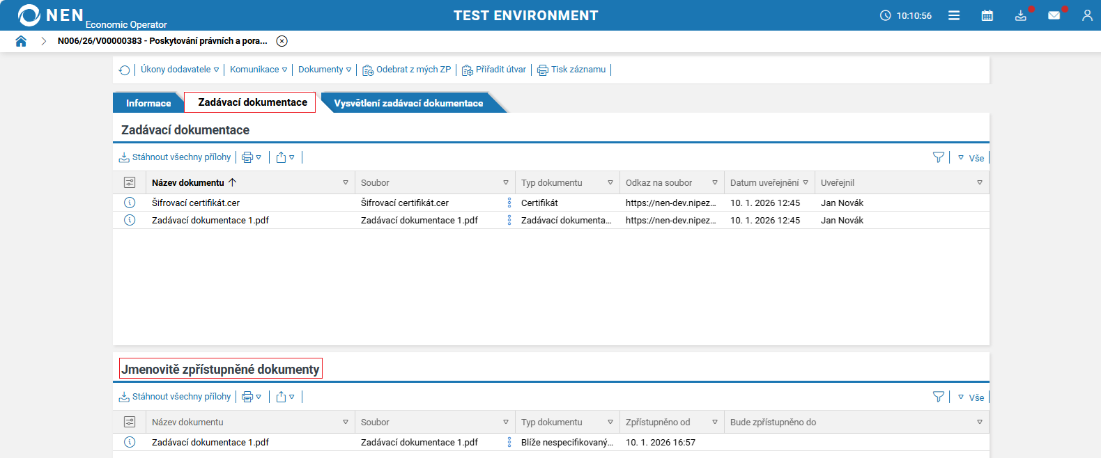Viewport: 1101px width, 458px height.
Task: Open the calendar icon in header
Action: (x=987, y=15)
